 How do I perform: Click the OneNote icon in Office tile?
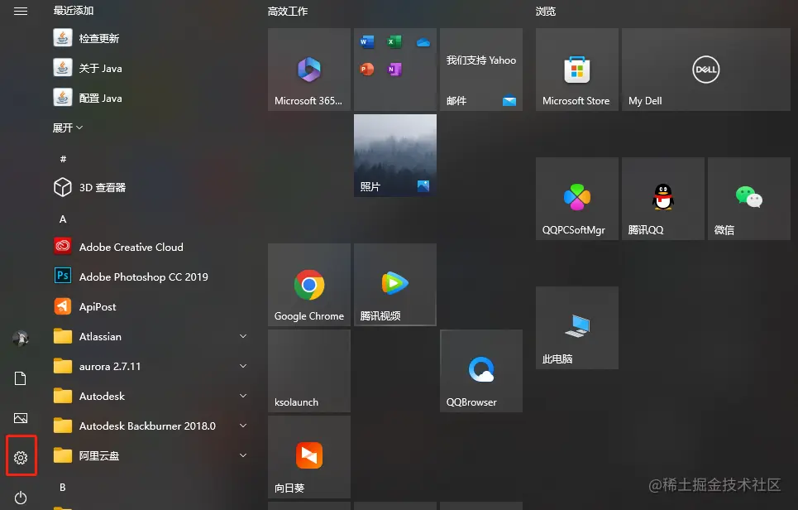(394, 69)
